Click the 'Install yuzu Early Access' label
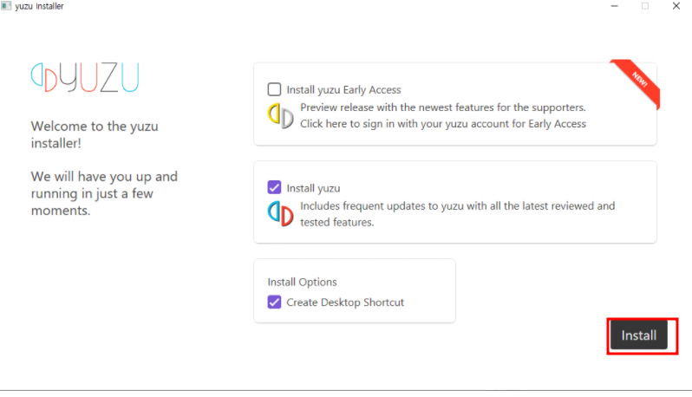 point(343,90)
